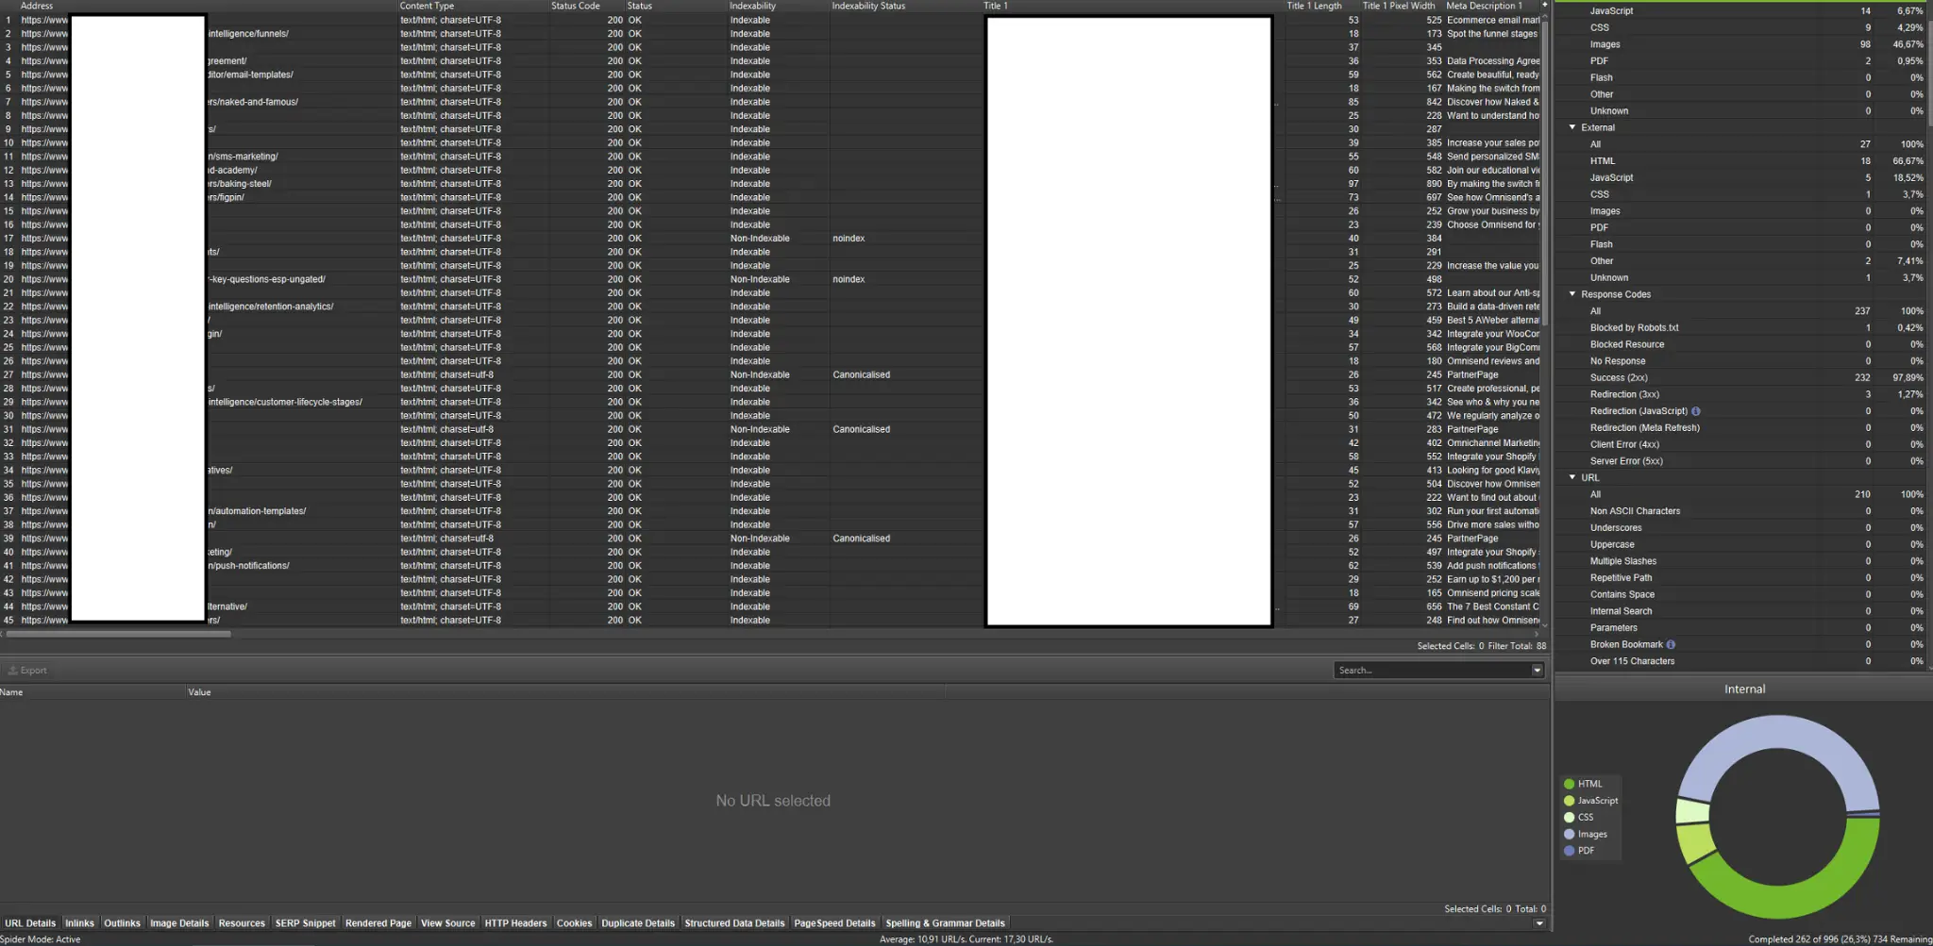
Task: Click into the Search input field
Action: [1433, 671]
